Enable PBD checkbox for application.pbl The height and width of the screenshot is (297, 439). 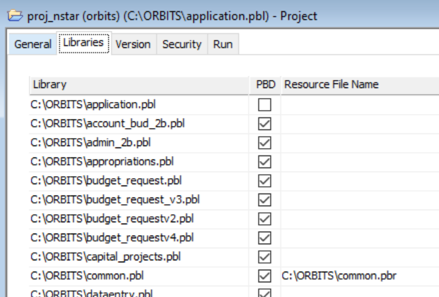[x=265, y=105]
